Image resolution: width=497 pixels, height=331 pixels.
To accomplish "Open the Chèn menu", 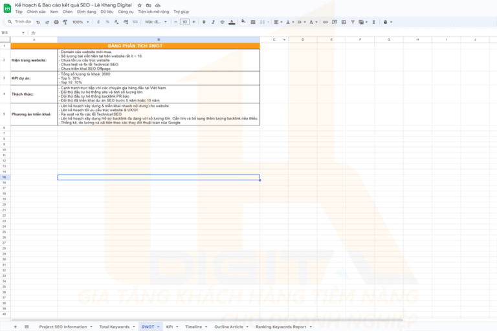I will [x=67, y=12].
